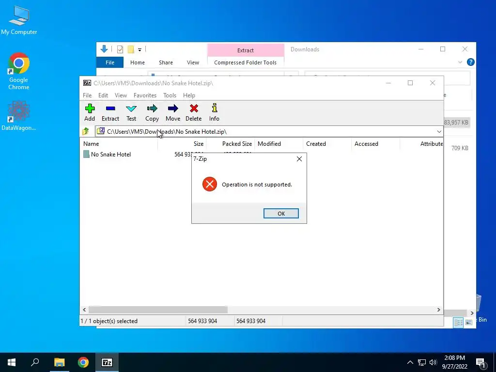Click the 7-Zip horizontal scrollbar thumb
Viewport: 496px width, 372px height.
[x=158, y=310]
